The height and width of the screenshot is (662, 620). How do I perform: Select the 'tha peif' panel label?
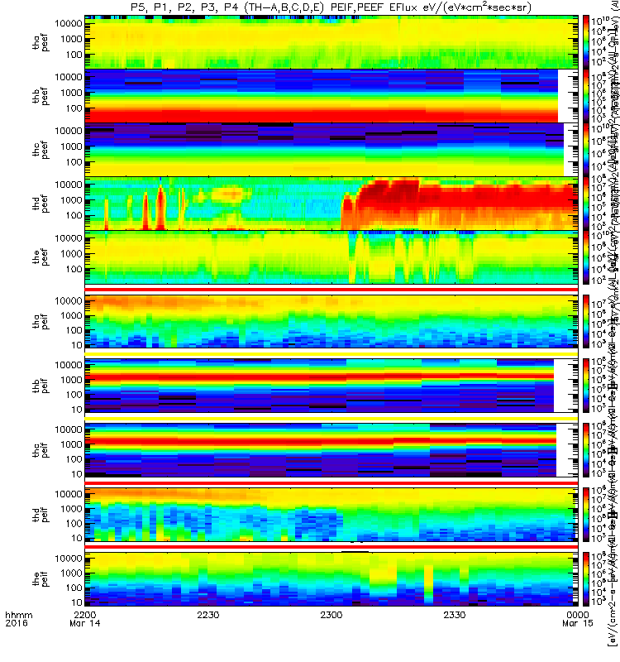click(x=41, y=321)
